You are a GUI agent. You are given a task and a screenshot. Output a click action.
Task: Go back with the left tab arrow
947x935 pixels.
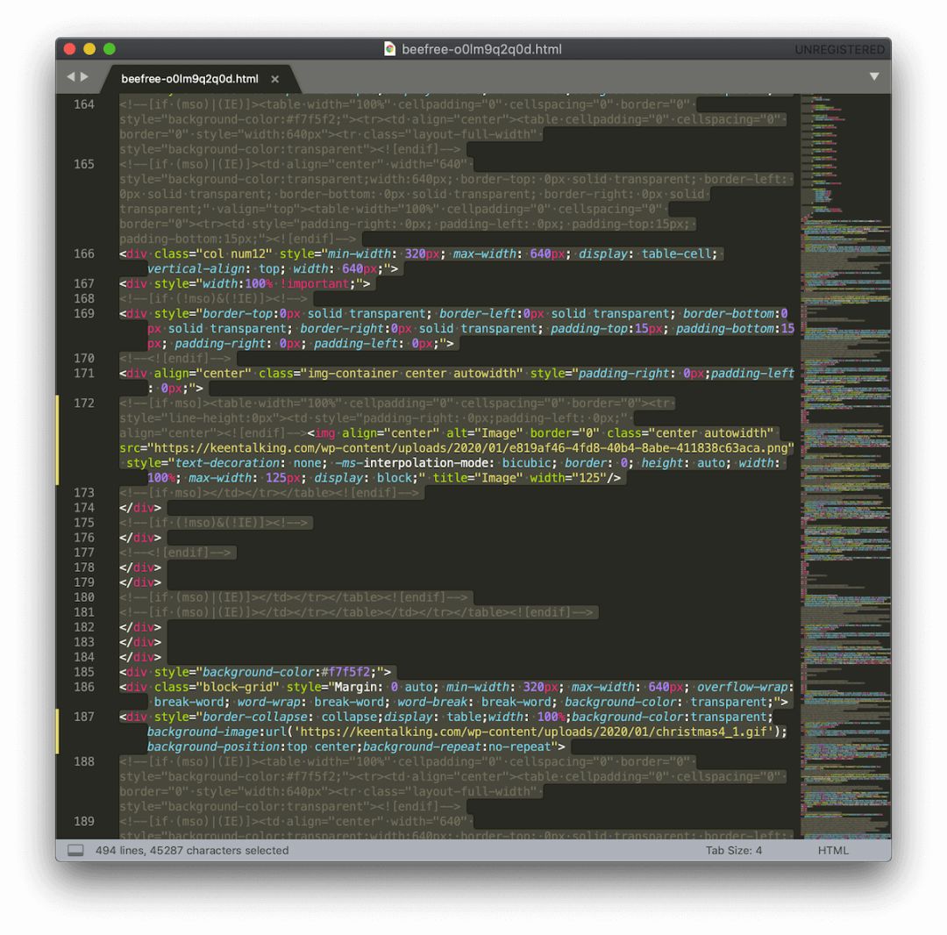pos(71,76)
